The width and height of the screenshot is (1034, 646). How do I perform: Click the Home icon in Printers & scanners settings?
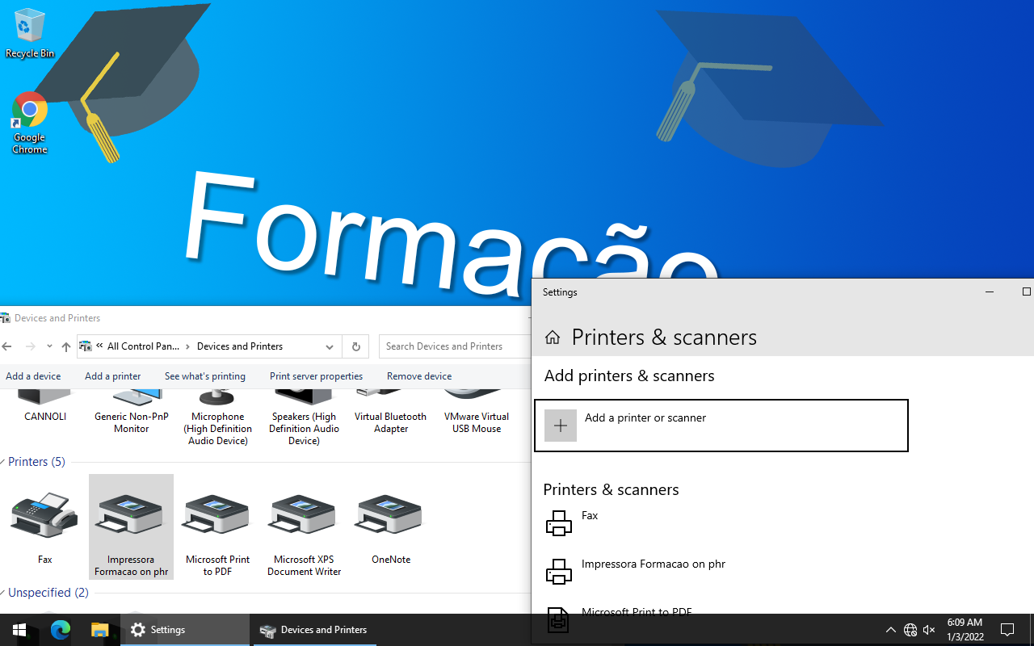pos(553,337)
